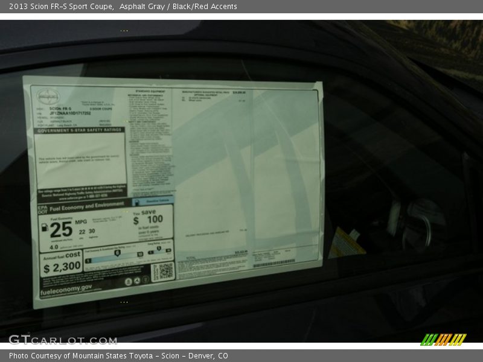The height and width of the screenshot is (362, 483).
Task: Click the barcode at the sticker bottom
Action: tap(274, 264)
